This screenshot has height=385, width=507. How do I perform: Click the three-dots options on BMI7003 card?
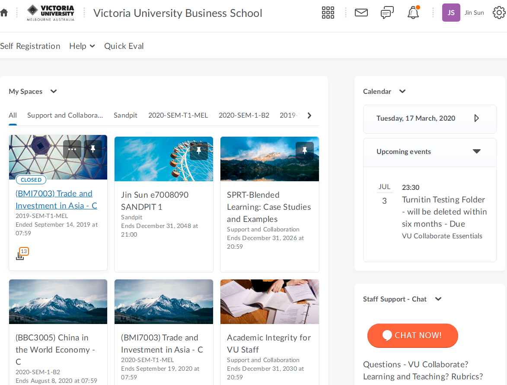72,149
